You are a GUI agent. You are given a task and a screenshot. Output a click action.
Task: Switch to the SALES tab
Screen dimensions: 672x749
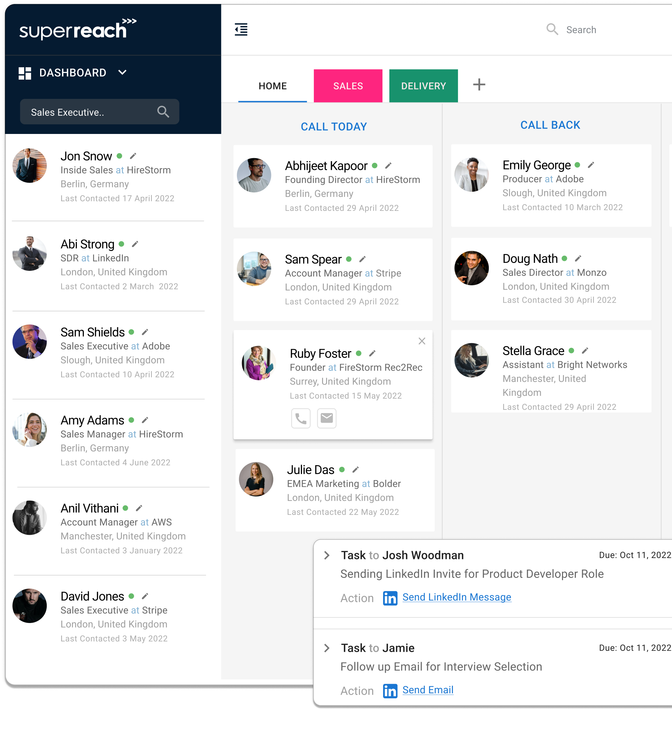(x=348, y=86)
